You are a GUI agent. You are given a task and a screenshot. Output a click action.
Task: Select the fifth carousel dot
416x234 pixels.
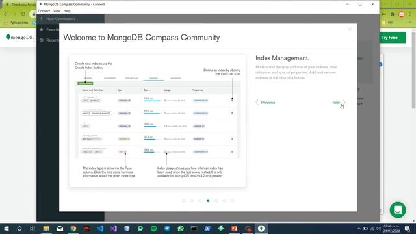216,201
